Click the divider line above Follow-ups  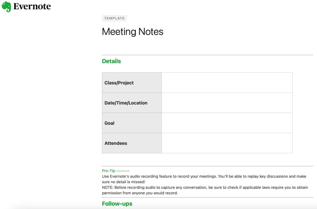[x=207, y=197]
